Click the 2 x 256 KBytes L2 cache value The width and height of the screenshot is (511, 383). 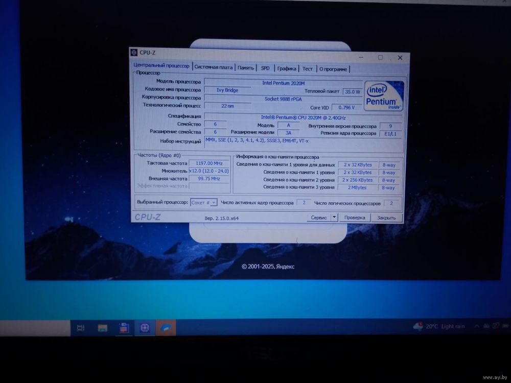357,180
